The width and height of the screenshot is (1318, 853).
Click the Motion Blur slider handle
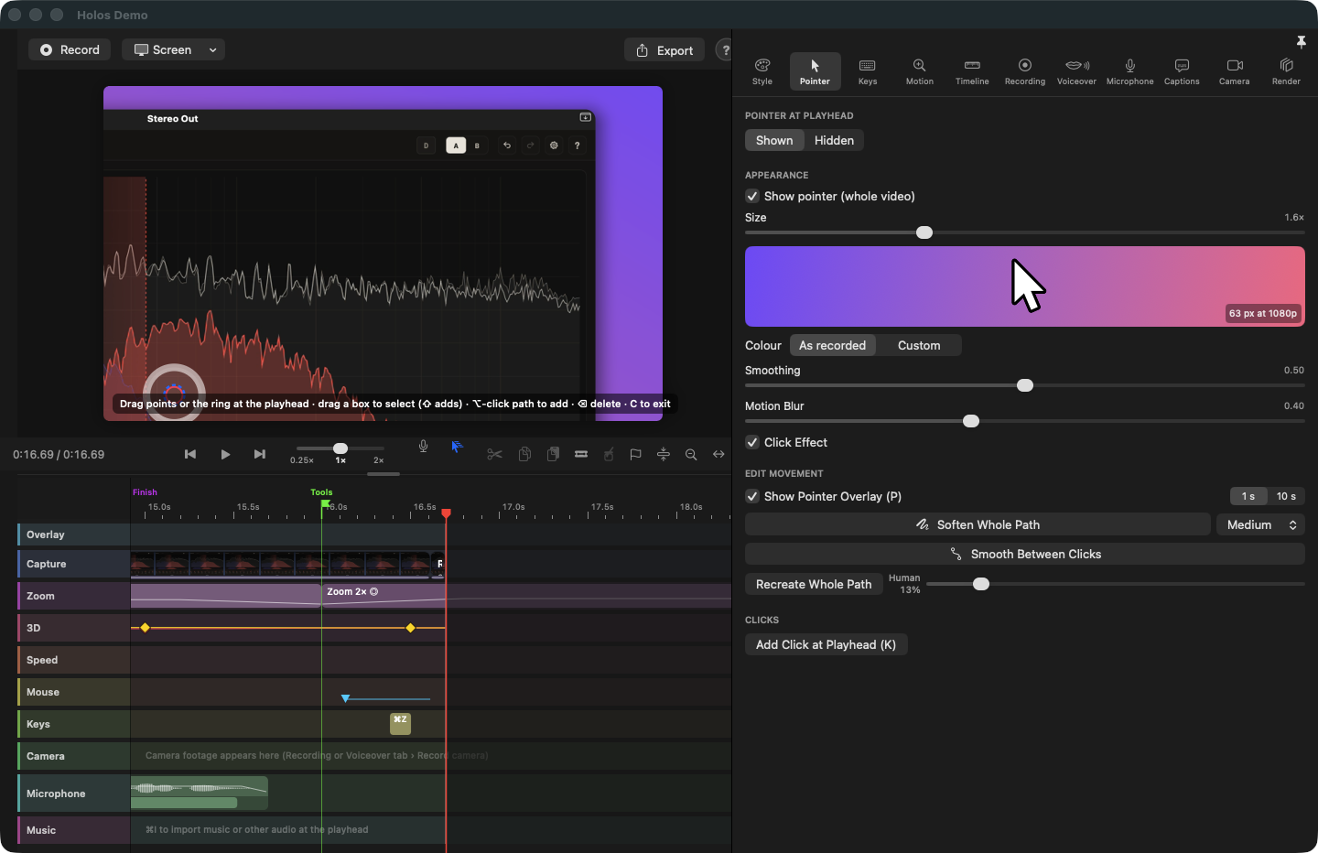coord(971,421)
